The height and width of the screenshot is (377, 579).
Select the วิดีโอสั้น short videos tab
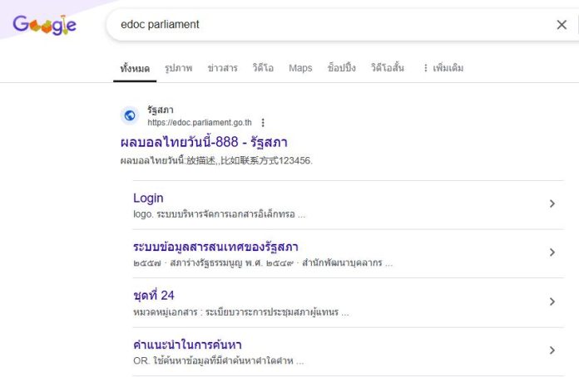[x=388, y=68]
